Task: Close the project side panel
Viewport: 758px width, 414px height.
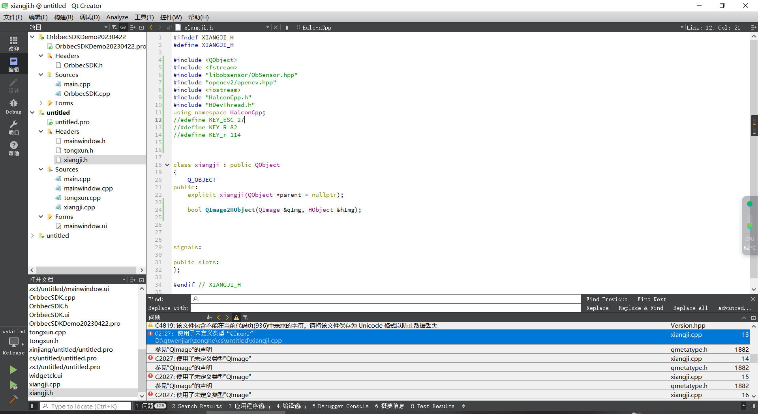Action: coord(141,27)
